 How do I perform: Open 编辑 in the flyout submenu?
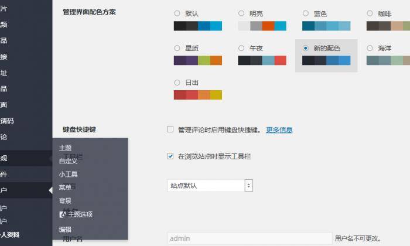click(x=65, y=230)
